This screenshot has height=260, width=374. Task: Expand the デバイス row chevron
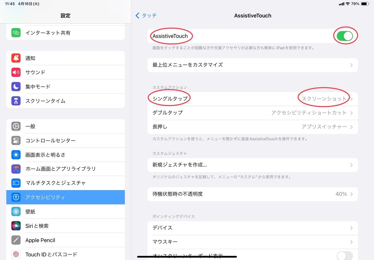point(351,228)
